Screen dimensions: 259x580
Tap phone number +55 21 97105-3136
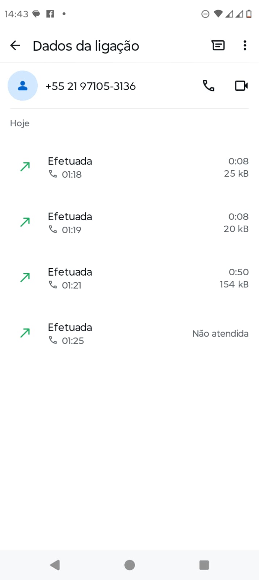point(91,86)
